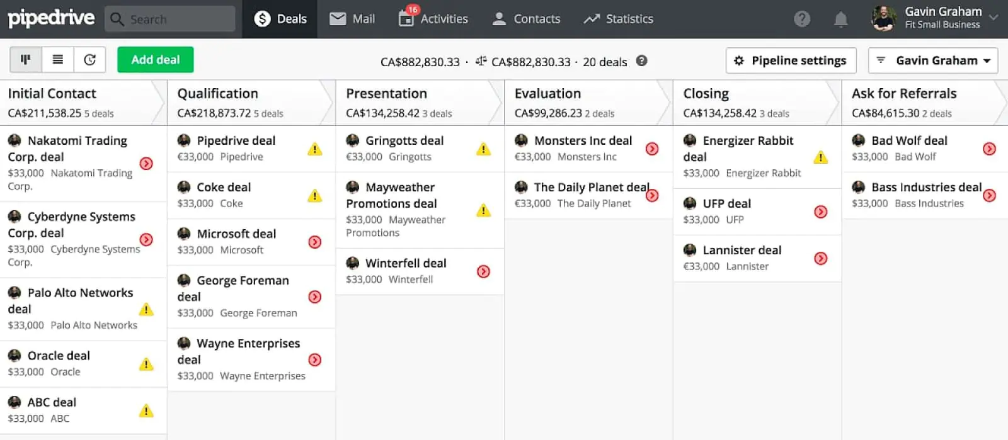Screen dimensions: 1008x440
Task: Click the info icon beside 20 deals
Action: [641, 61]
